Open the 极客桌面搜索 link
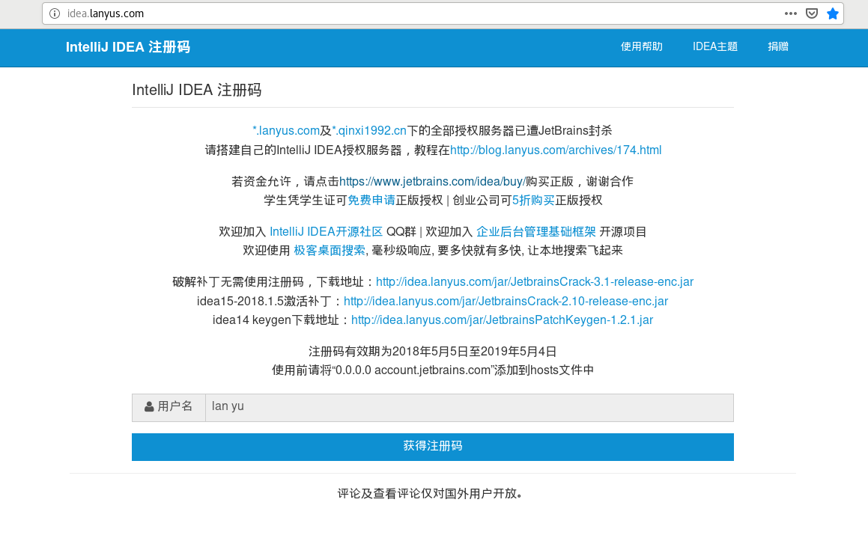 [330, 251]
